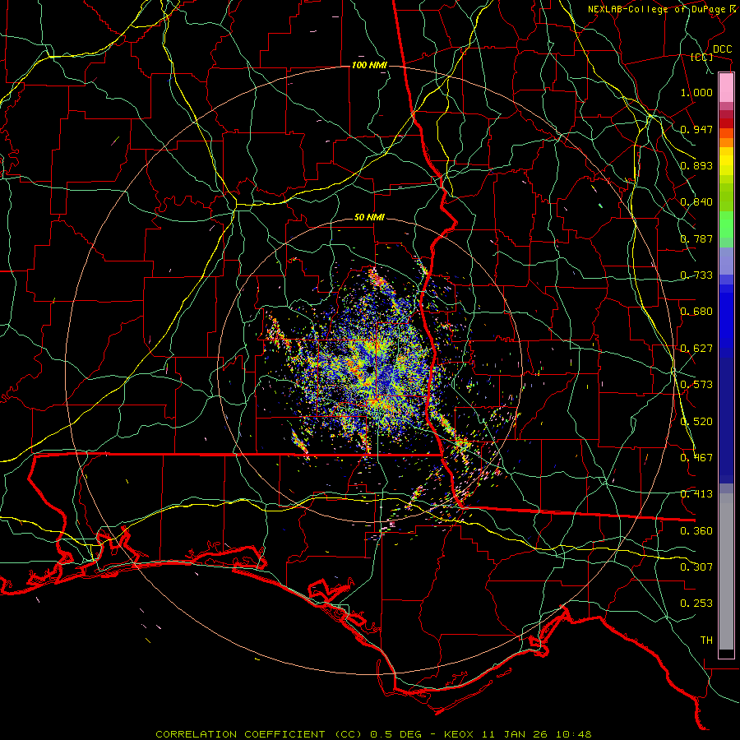The width and height of the screenshot is (740, 740).
Task: Click the 50 NMI range ring label
Action: [369, 218]
